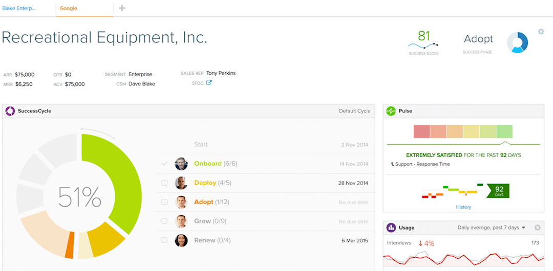Click the Grow owner avatar
Viewport: 553px width, 271px height.
[x=181, y=221]
